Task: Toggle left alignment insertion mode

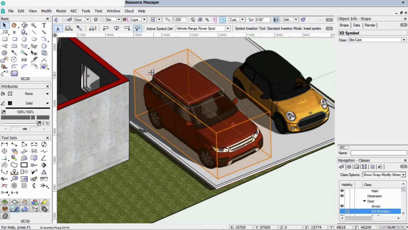Action: click(x=106, y=28)
